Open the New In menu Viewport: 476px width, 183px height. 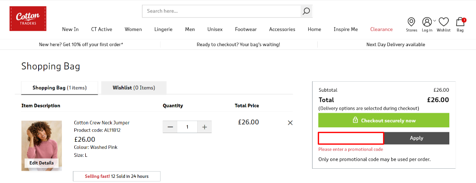pyautogui.click(x=71, y=29)
